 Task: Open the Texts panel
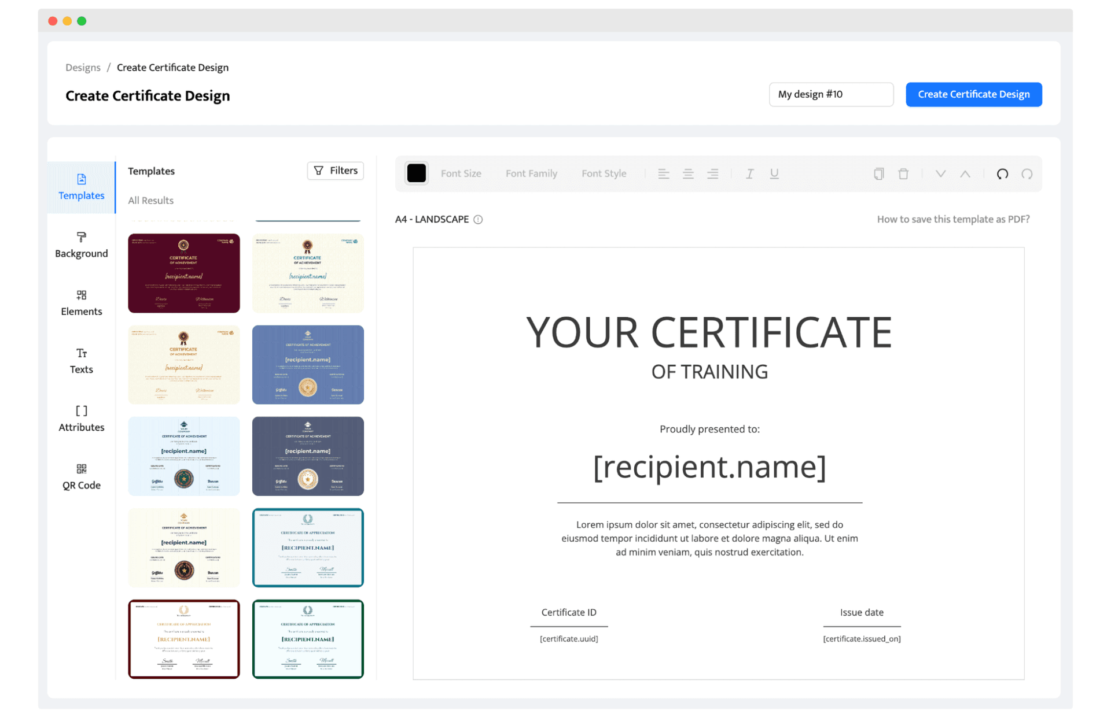(x=81, y=361)
